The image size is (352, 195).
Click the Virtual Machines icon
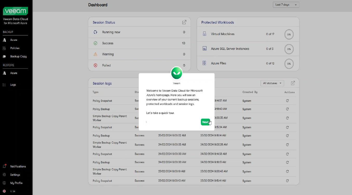(x=204, y=34)
